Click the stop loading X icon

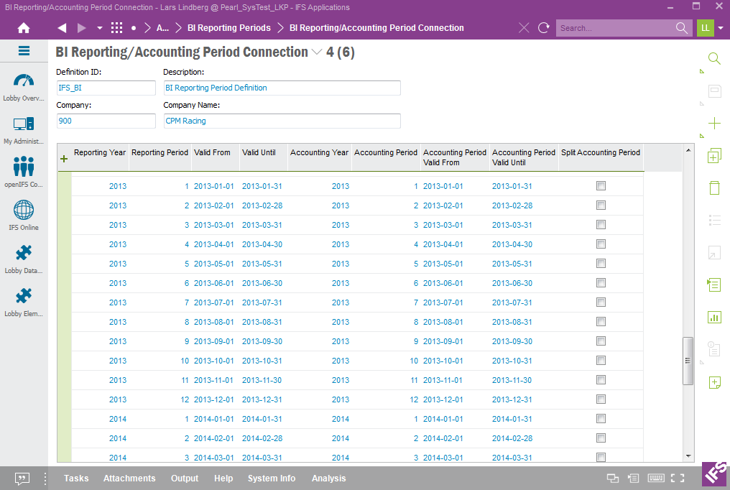point(524,28)
